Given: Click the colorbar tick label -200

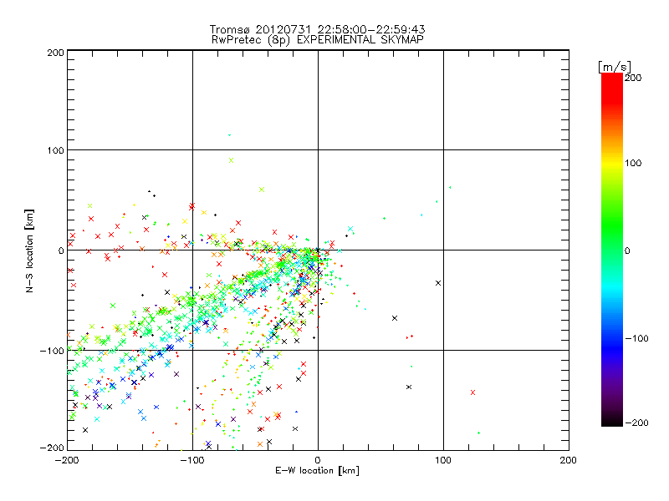Looking at the screenshot, I should pyautogui.click(x=636, y=423).
